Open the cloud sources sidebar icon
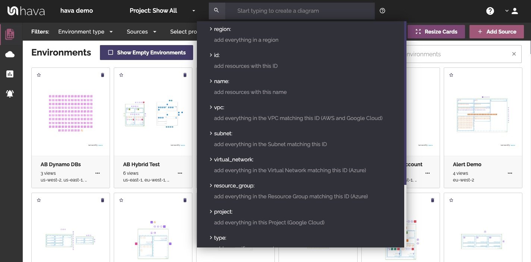Viewport: 531px width, 262px height. 10,55
